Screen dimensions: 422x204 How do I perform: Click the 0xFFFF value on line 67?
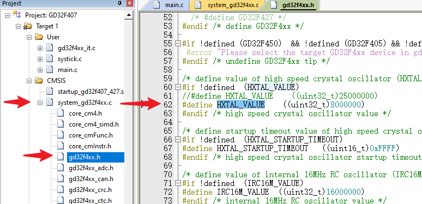(x=382, y=148)
